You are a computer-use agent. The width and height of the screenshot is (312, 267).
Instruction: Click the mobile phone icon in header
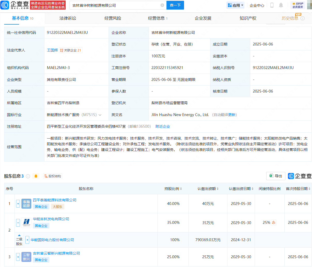click(272, 5)
